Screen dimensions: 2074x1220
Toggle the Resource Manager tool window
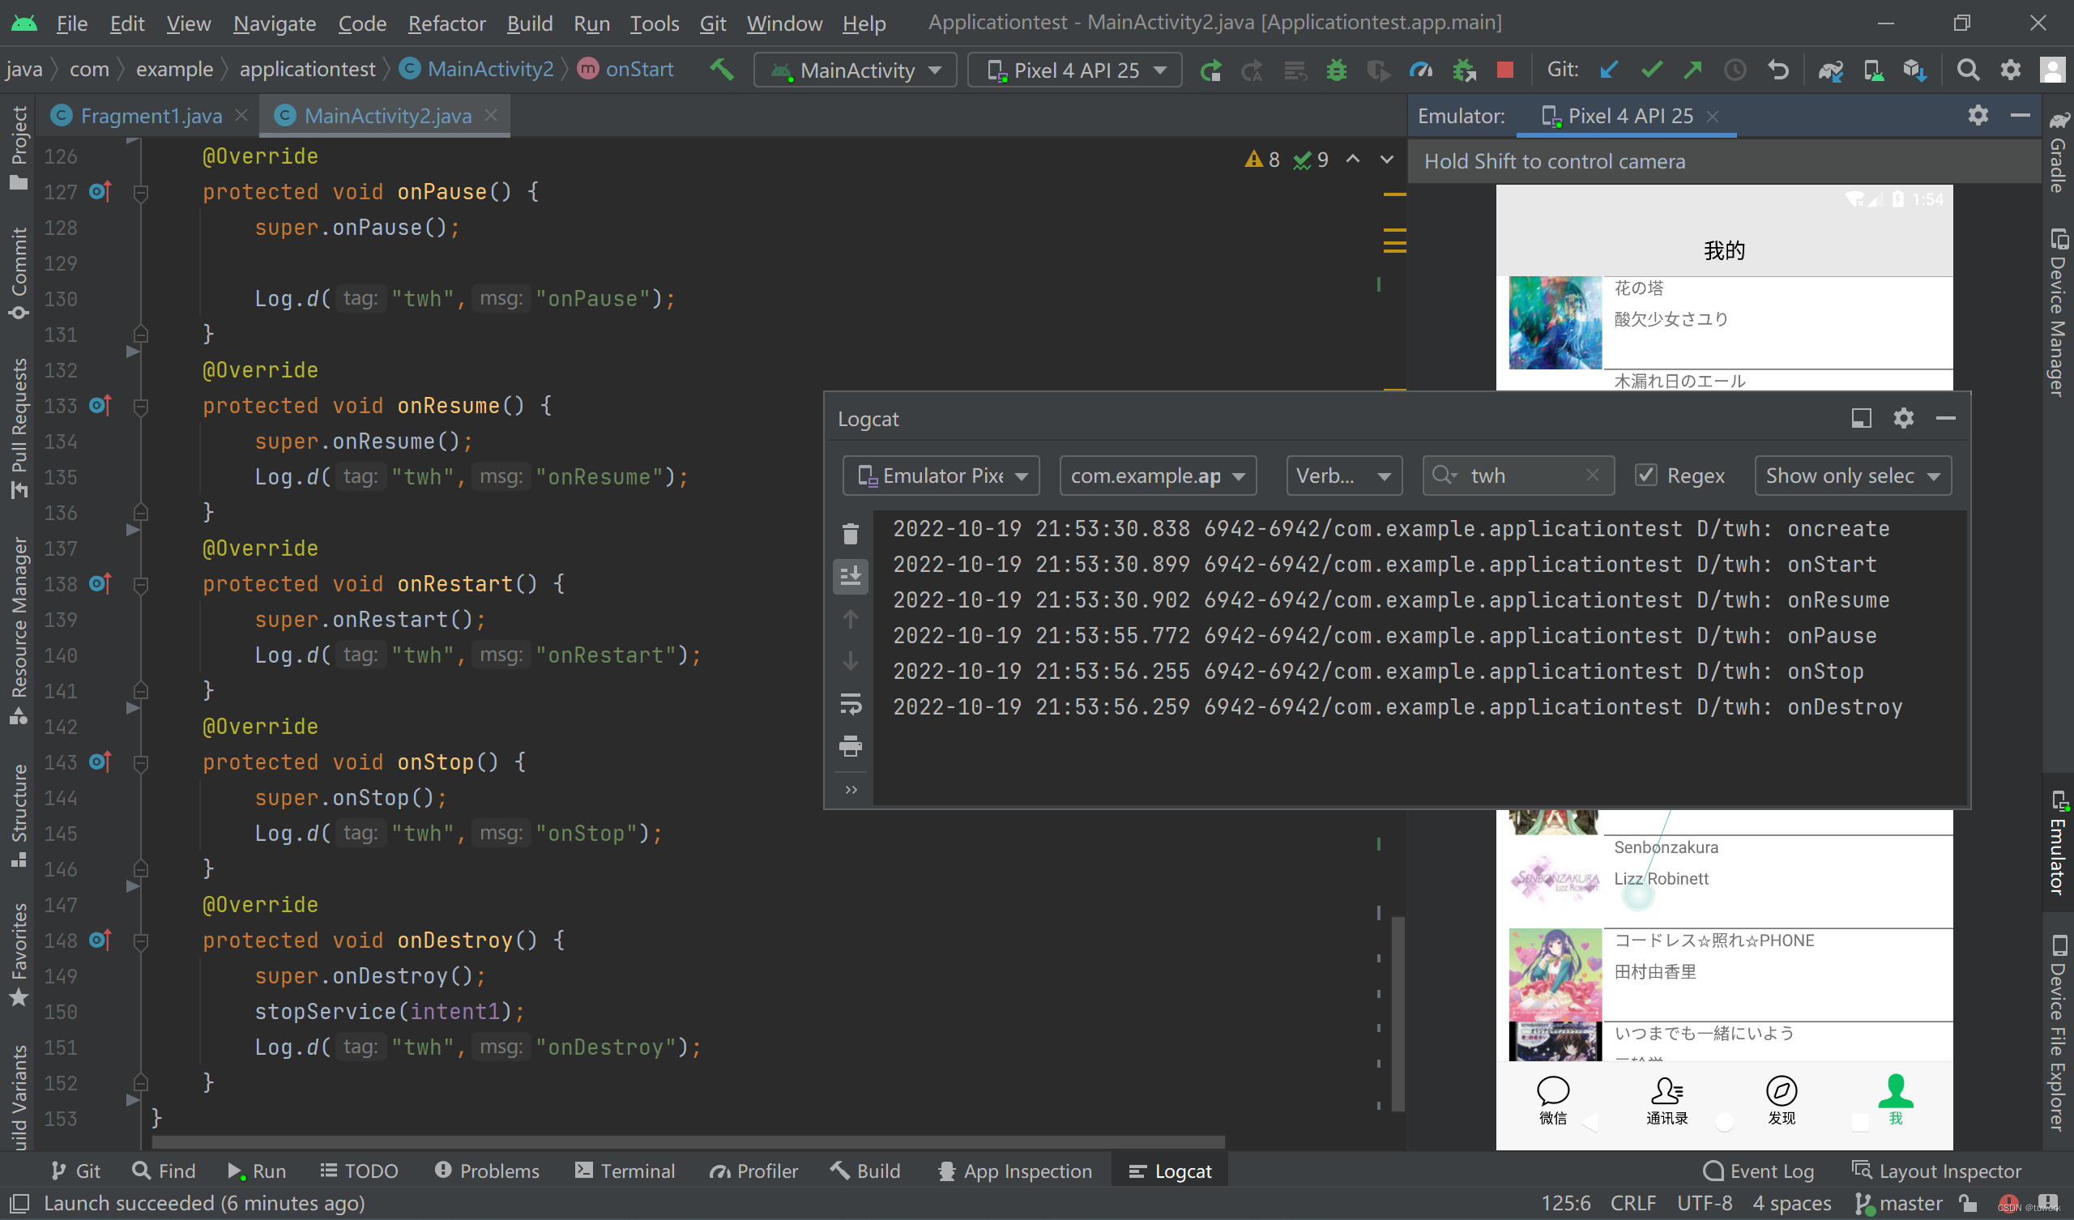coord(18,630)
